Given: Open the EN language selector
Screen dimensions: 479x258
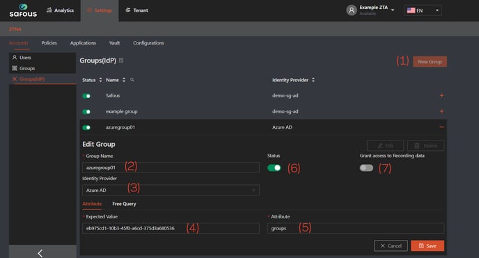Looking at the screenshot, I should [x=423, y=10].
